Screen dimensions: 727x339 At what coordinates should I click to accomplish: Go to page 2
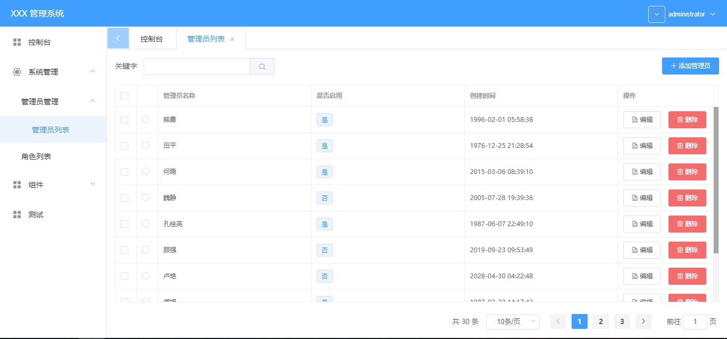[x=601, y=321]
